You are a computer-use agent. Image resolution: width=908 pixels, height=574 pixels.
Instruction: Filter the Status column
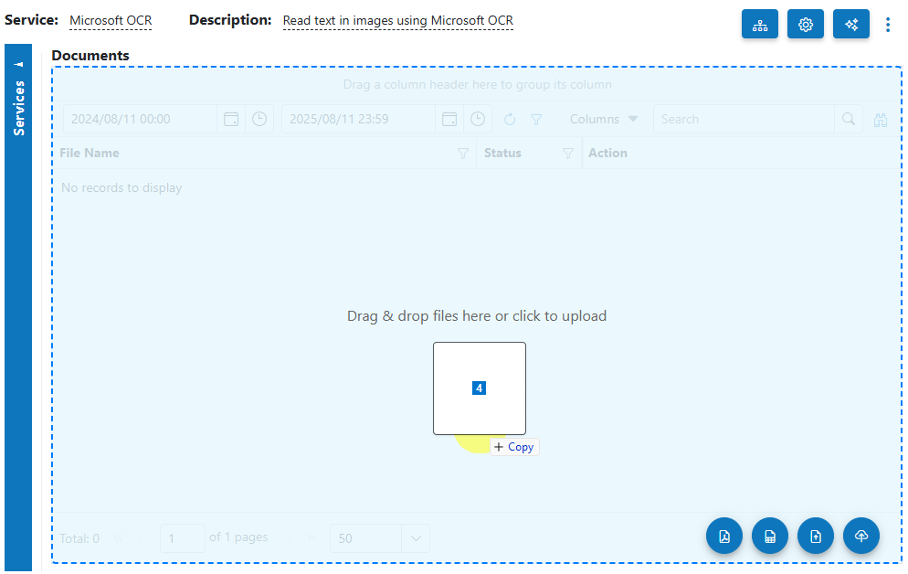tap(568, 154)
